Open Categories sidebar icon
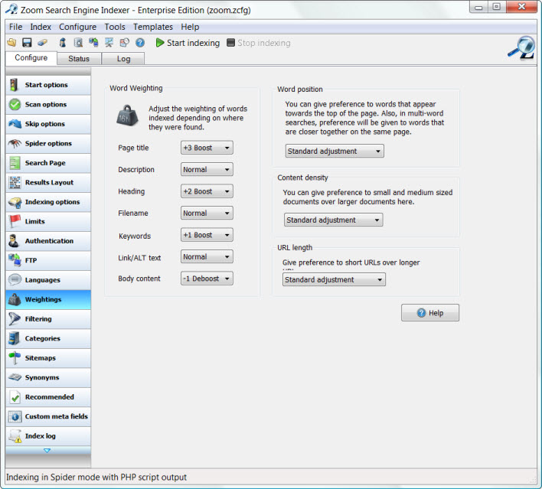The image size is (542, 489). coord(15,338)
